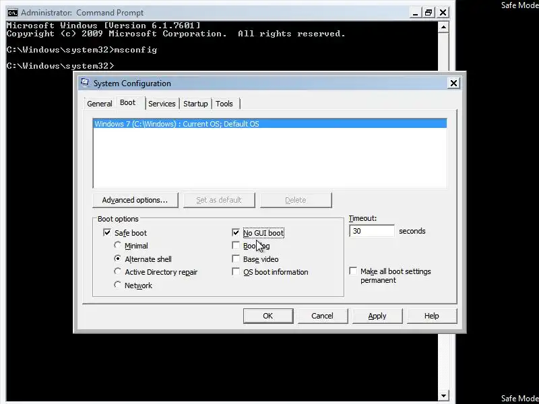Screen dimensions: 539x404
Task: Click the Command Prompt title bar icon
Action: click(x=13, y=13)
